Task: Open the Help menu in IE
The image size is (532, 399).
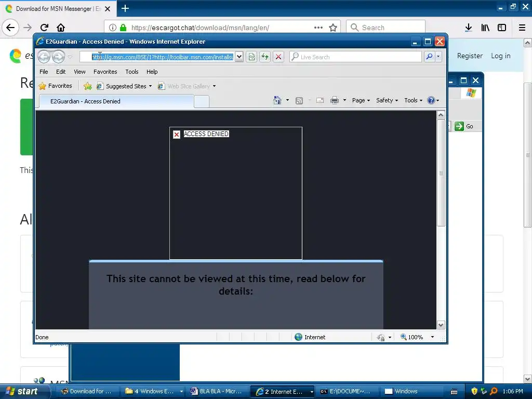Action: click(x=152, y=72)
